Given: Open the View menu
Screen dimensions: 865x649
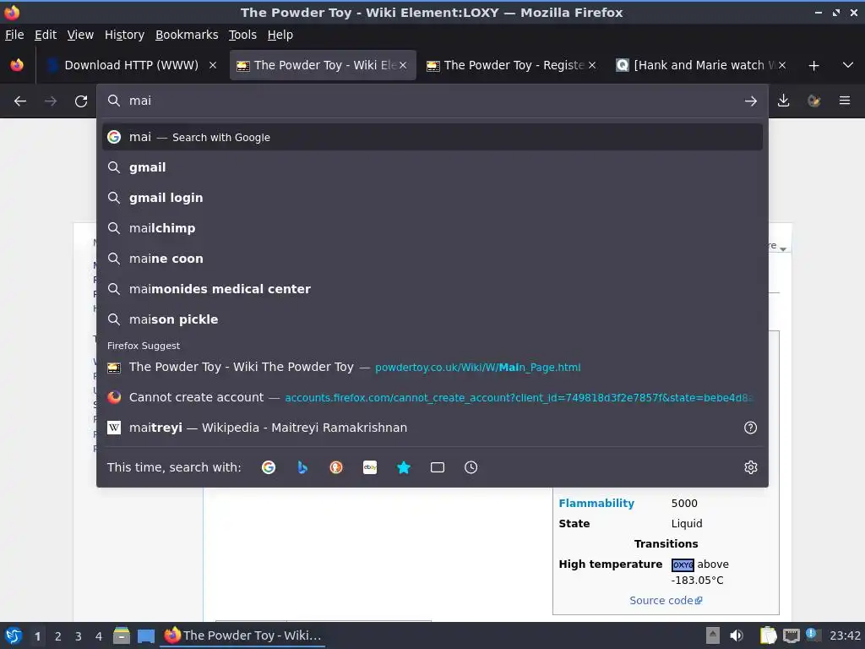Looking at the screenshot, I should click(80, 35).
